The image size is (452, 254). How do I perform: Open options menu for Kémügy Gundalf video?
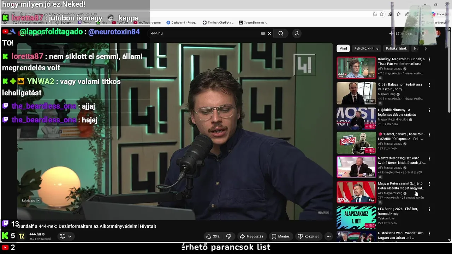429,60
